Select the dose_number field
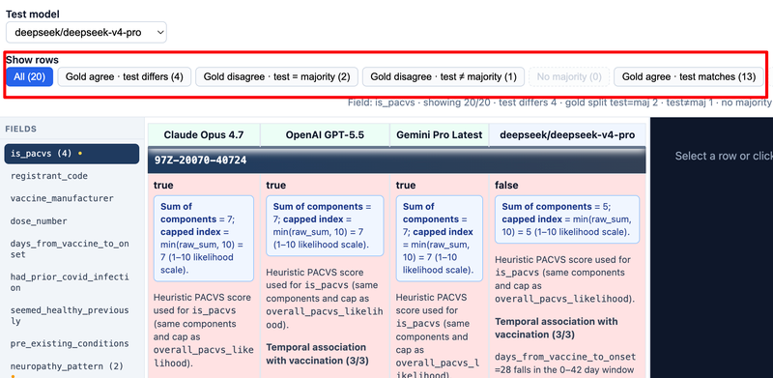Screen dimensions: 773x378 [x=72, y=221]
